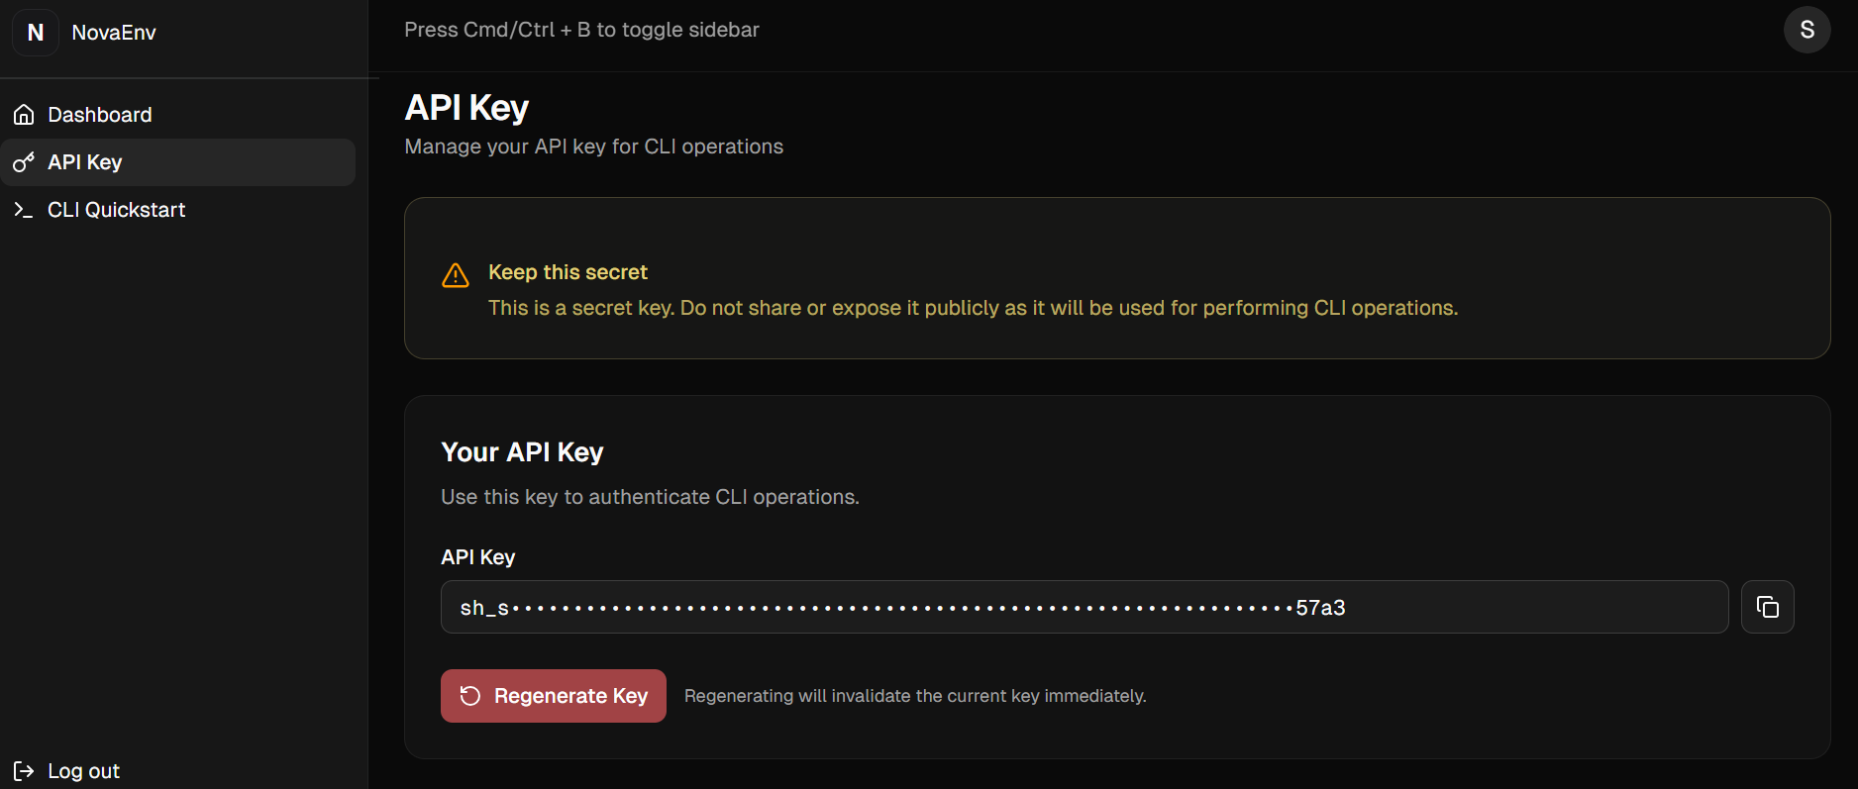1858x789 pixels.
Task: Click the Log out link
Action: pyautogui.click(x=83, y=770)
